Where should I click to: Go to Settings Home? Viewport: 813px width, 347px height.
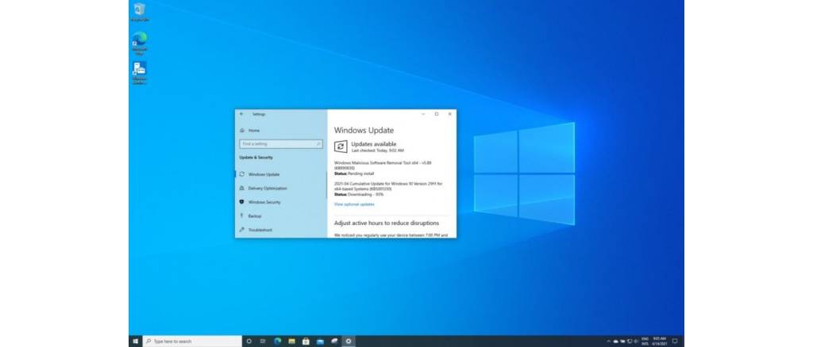(250, 130)
